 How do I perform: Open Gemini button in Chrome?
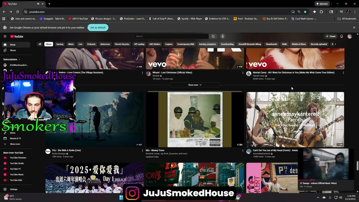click(x=322, y=4)
